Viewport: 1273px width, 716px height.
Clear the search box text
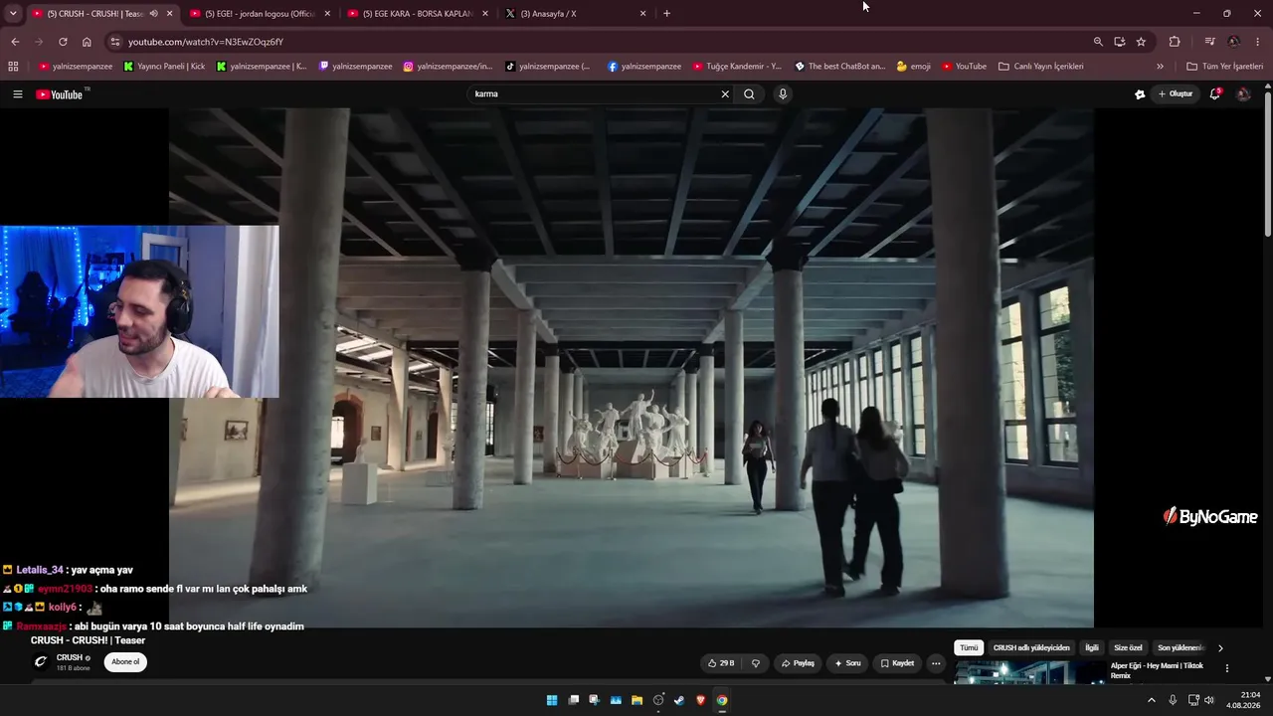pos(725,94)
